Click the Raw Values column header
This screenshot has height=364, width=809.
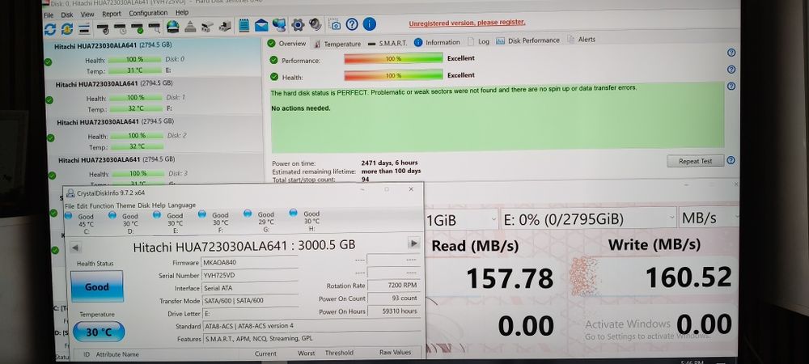[396, 352]
